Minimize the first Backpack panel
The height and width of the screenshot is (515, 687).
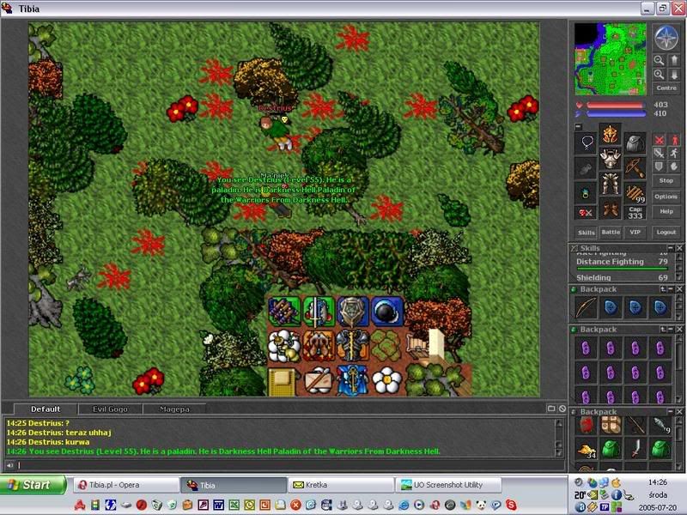tap(671, 289)
